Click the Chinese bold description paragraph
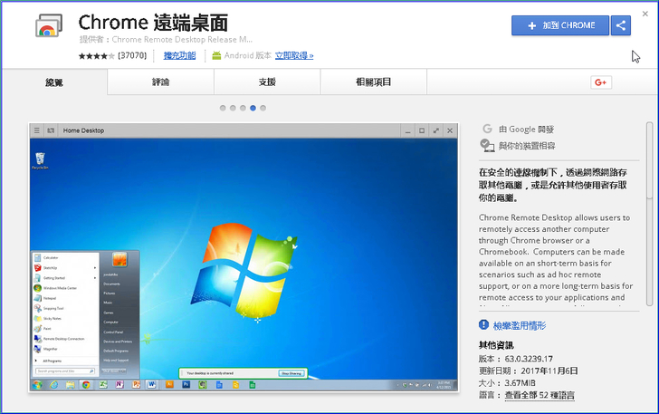The image size is (659, 414). [553, 185]
